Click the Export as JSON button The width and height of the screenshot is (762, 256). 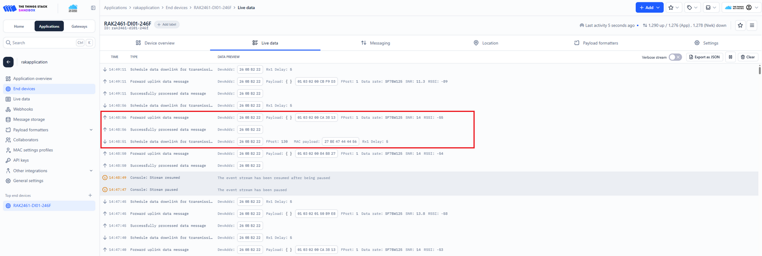click(704, 57)
